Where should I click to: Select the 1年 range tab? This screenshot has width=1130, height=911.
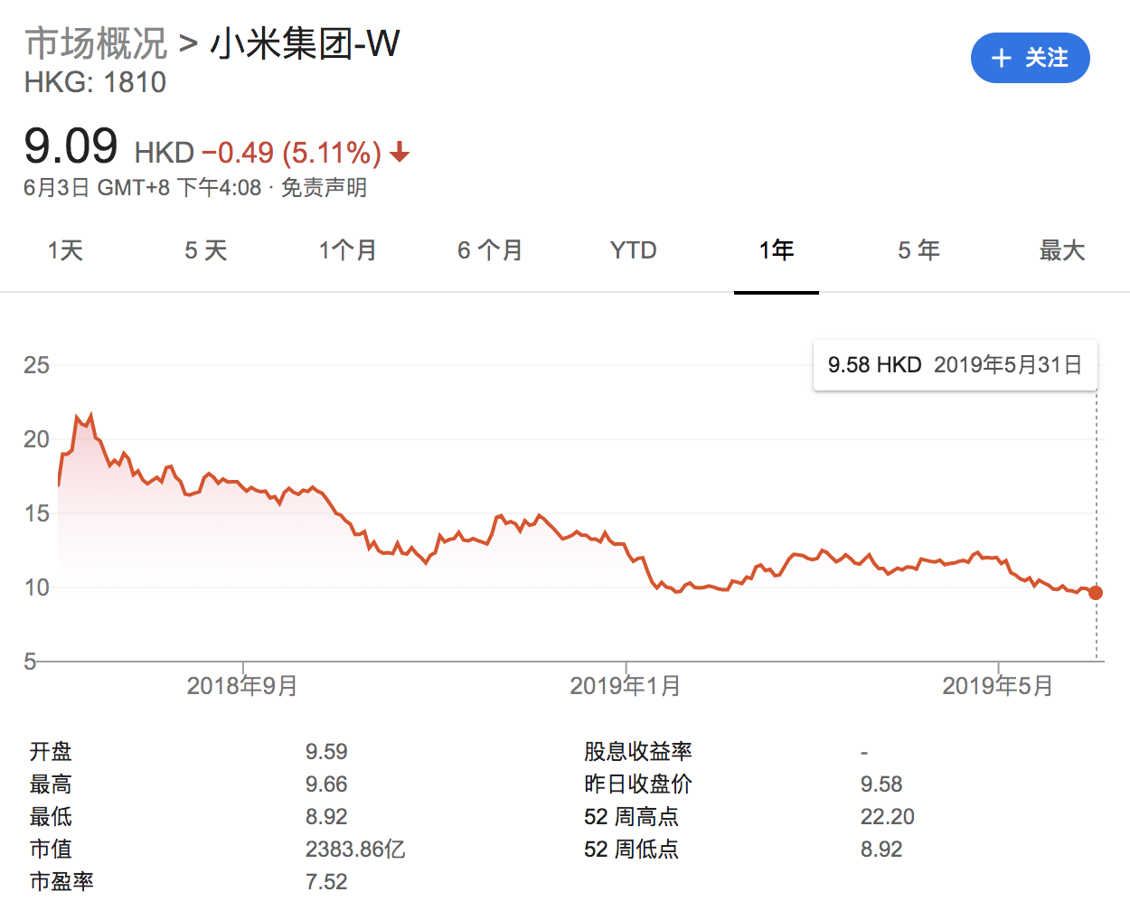[x=777, y=250]
